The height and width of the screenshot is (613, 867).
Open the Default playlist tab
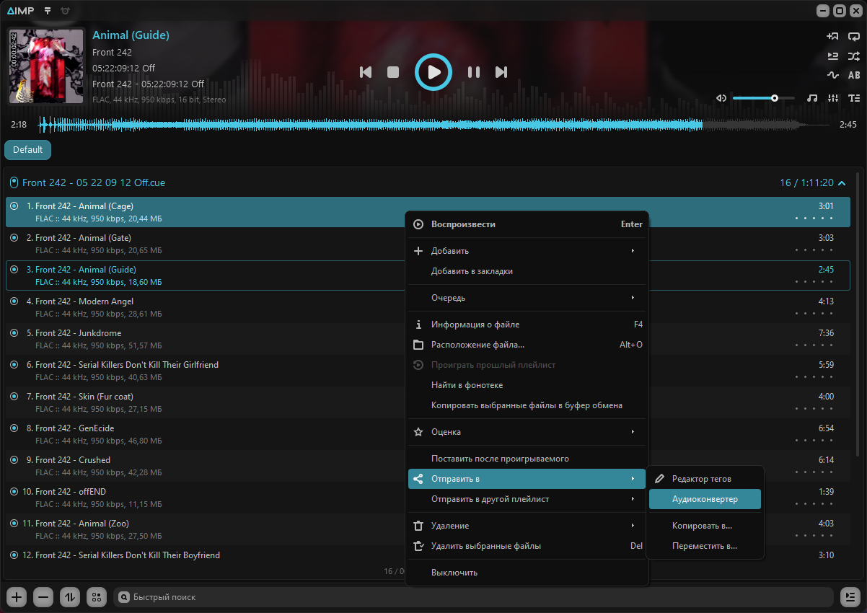coord(27,150)
